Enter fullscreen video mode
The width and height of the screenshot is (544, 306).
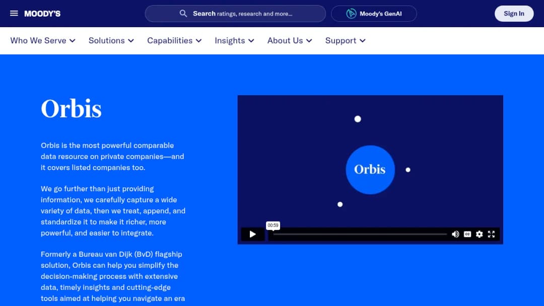point(491,234)
